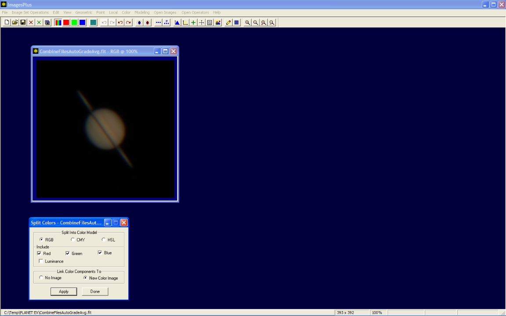Click the dotted P icon

coord(166,22)
